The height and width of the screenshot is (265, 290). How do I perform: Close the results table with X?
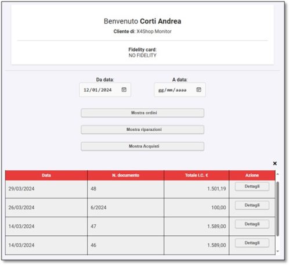pos(275,163)
